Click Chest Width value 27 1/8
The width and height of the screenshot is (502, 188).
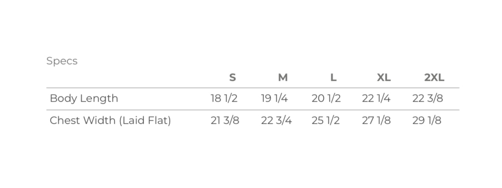coord(376,120)
